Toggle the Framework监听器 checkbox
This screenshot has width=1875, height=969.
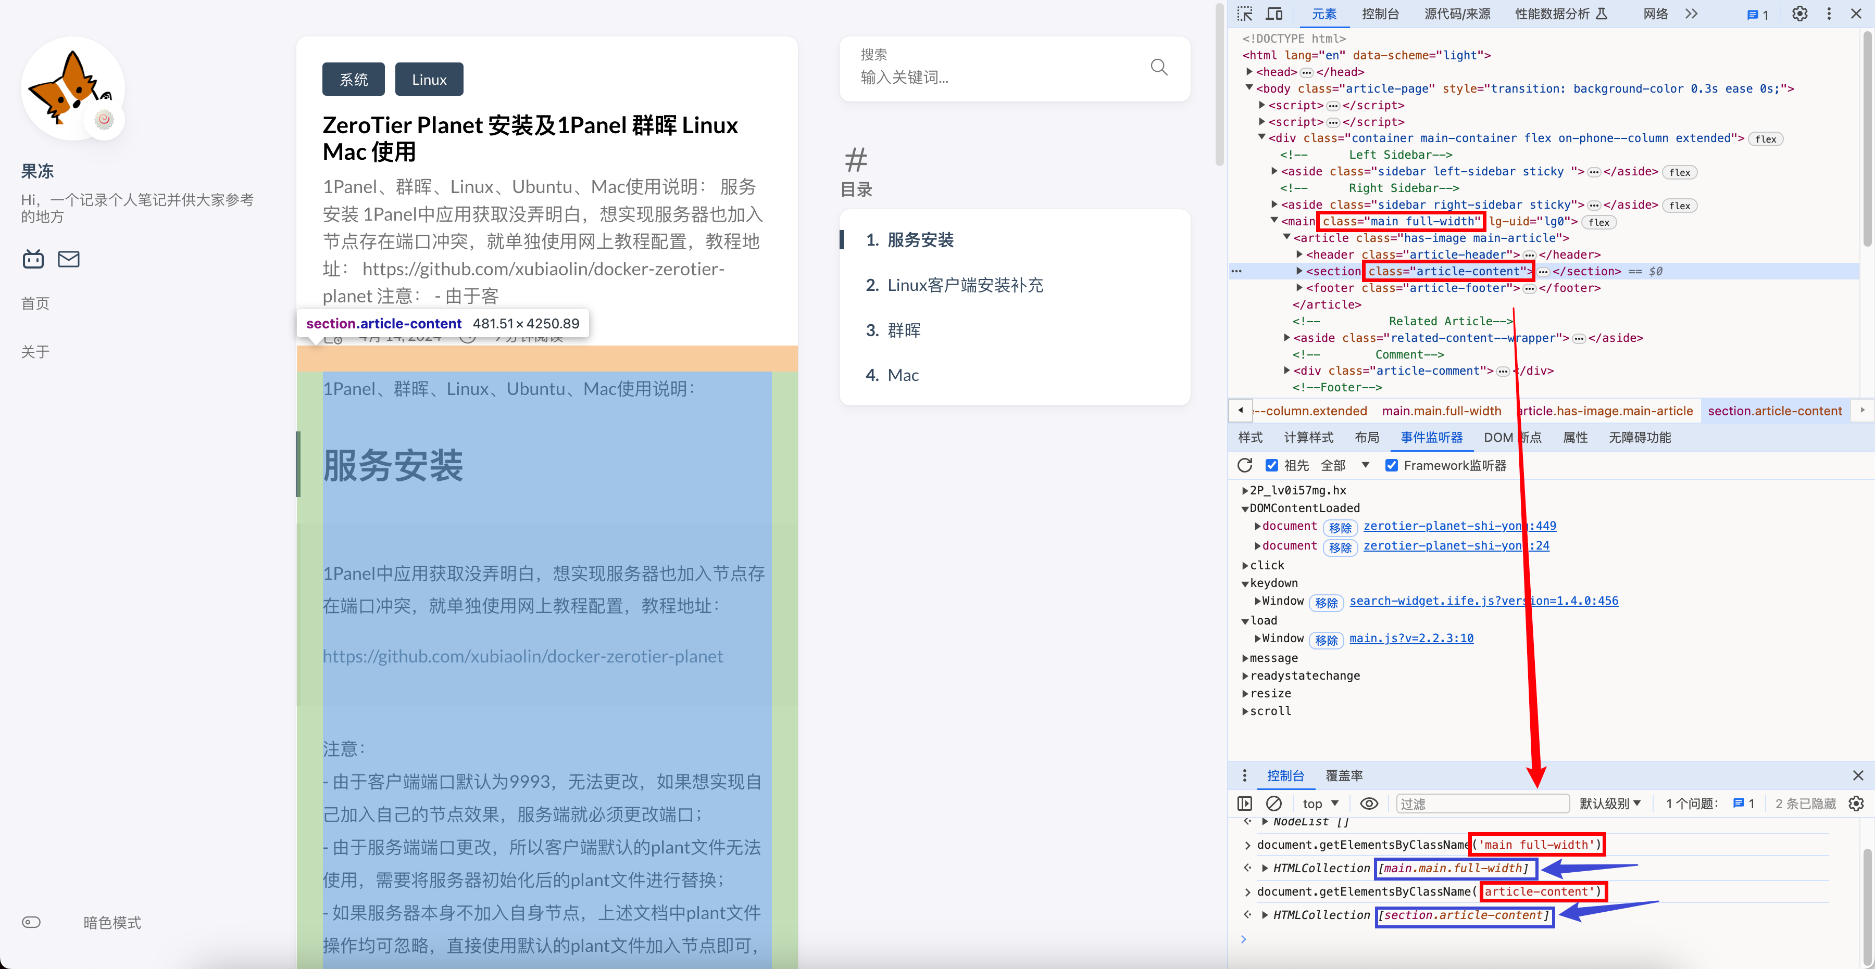pos(1391,465)
